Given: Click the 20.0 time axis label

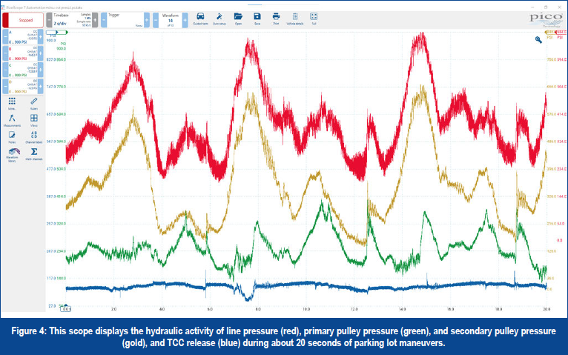Looking at the screenshot, I should click(546, 309).
